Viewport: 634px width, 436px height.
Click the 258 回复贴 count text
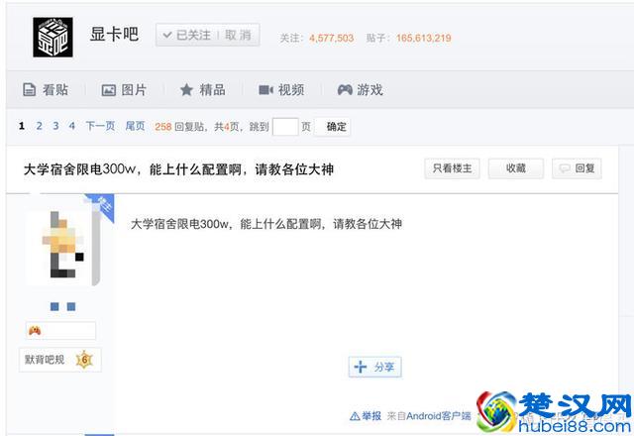point(179,127)
